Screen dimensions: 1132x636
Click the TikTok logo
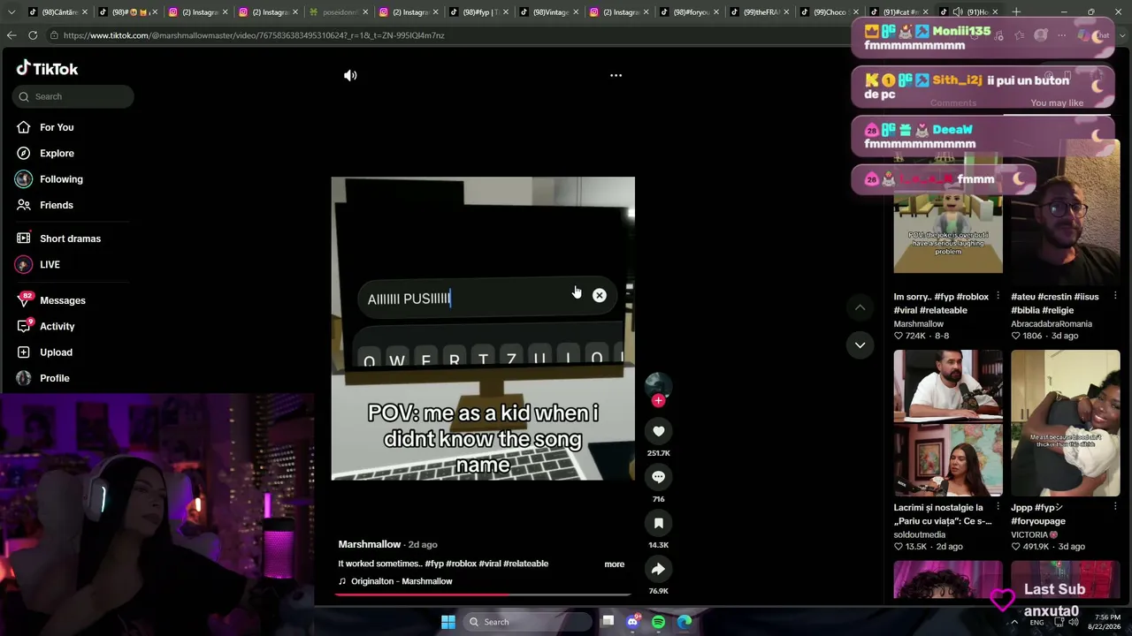click(x=48, y=68)
